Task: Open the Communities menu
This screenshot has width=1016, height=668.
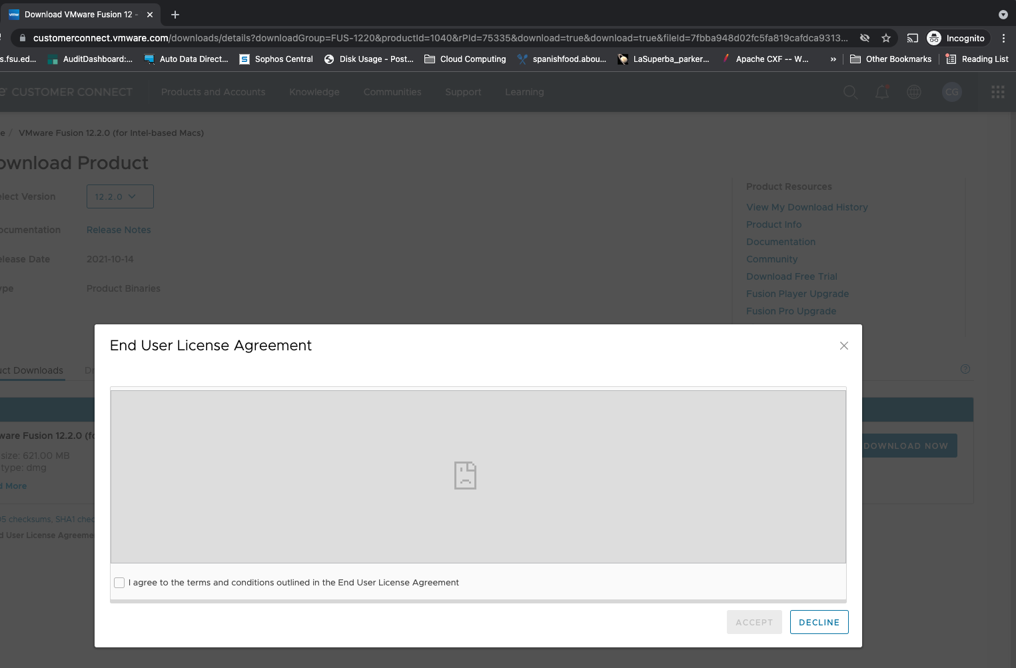Action: 392,92
